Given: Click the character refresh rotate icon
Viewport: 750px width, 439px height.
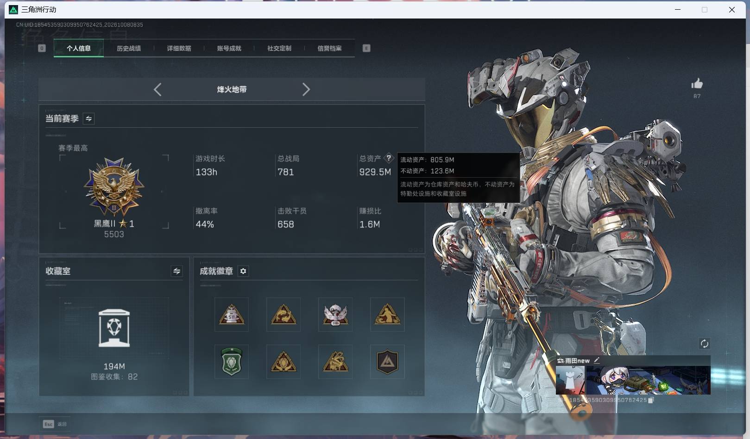Looking at the screenshot, I should (x=704, y=343).
